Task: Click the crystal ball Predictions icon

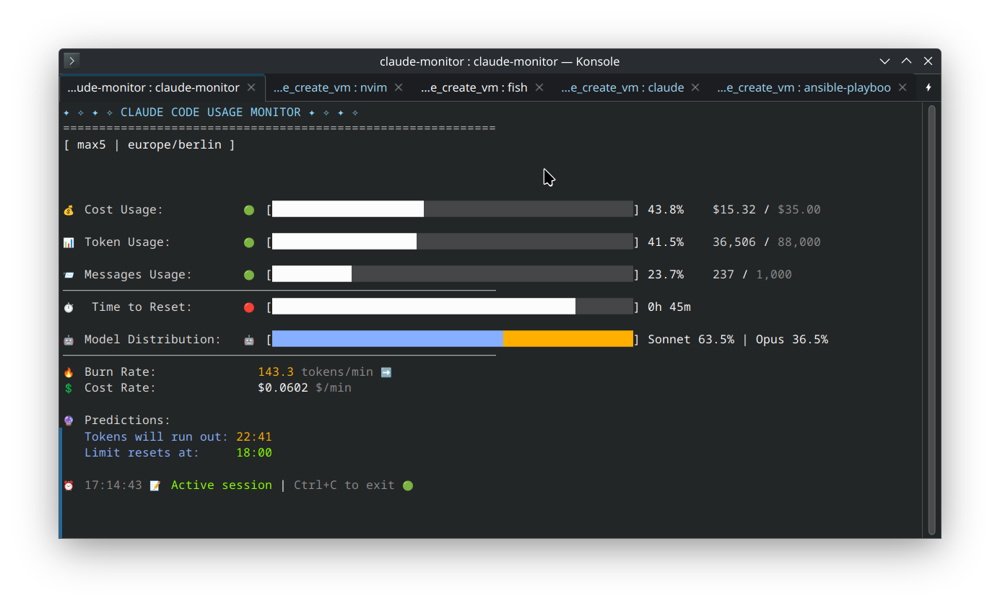Action: (x=69, y=420)
